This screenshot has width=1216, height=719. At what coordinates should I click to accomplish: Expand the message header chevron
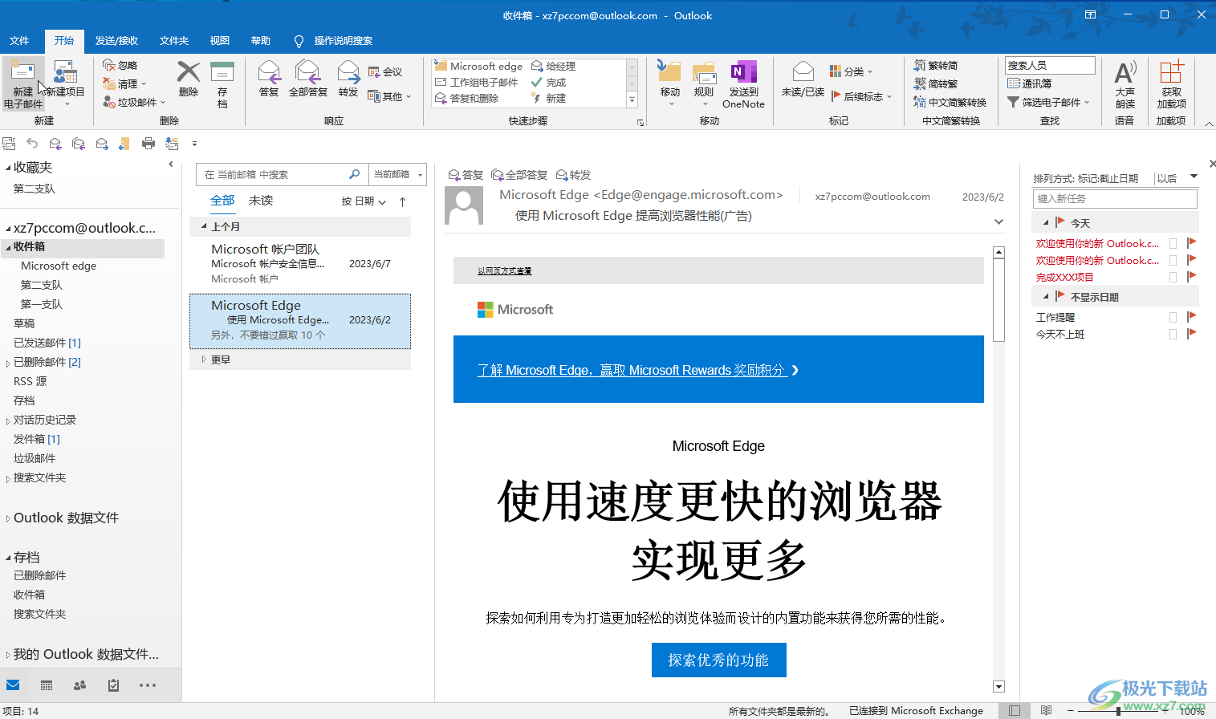tap(998, 221)
